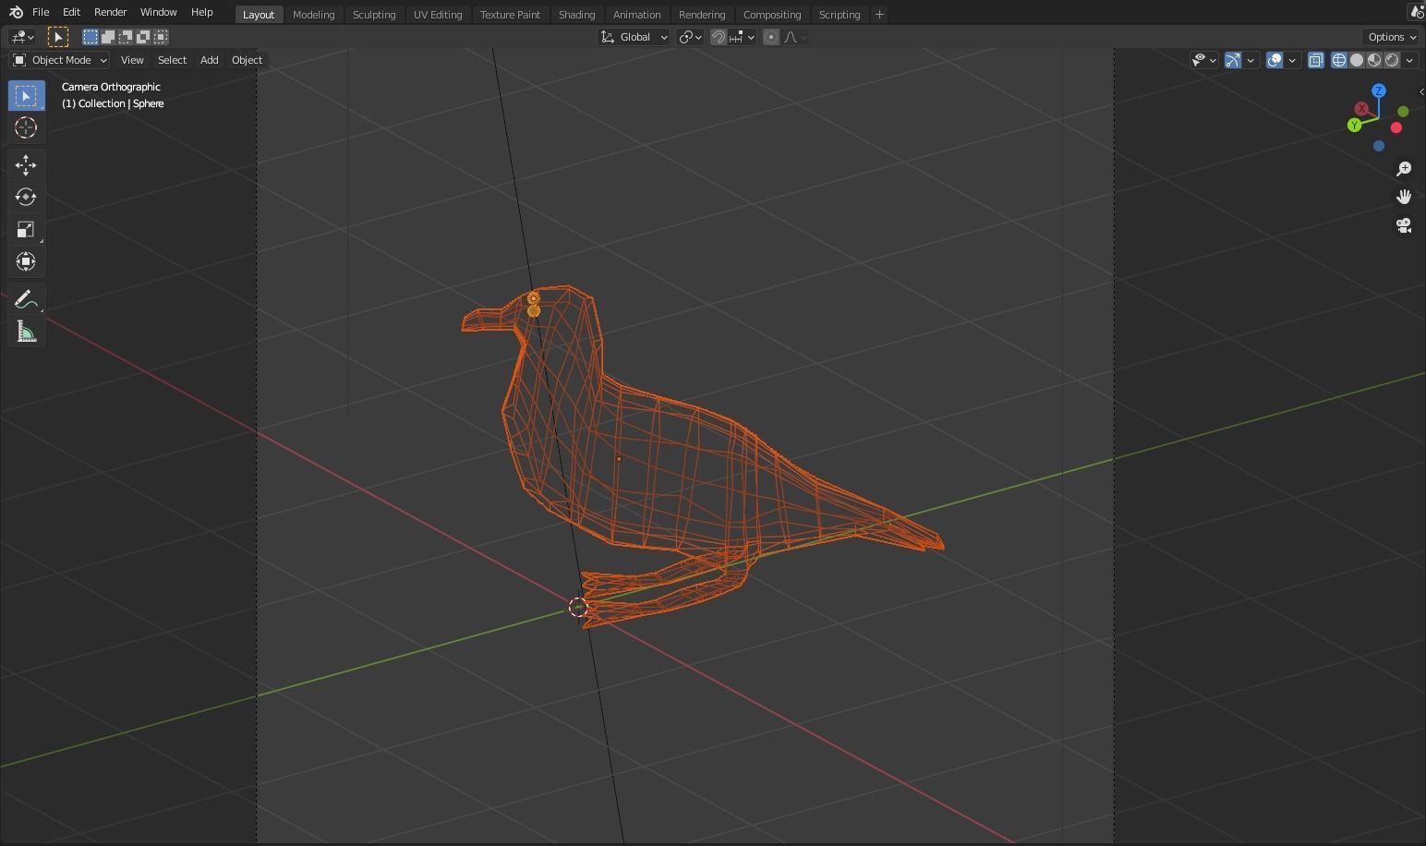Image resolution: width=1426 pixels, height=846 pixels.
Task: Choose the intersect selection mode icon
Action: (x=161, y=37)
